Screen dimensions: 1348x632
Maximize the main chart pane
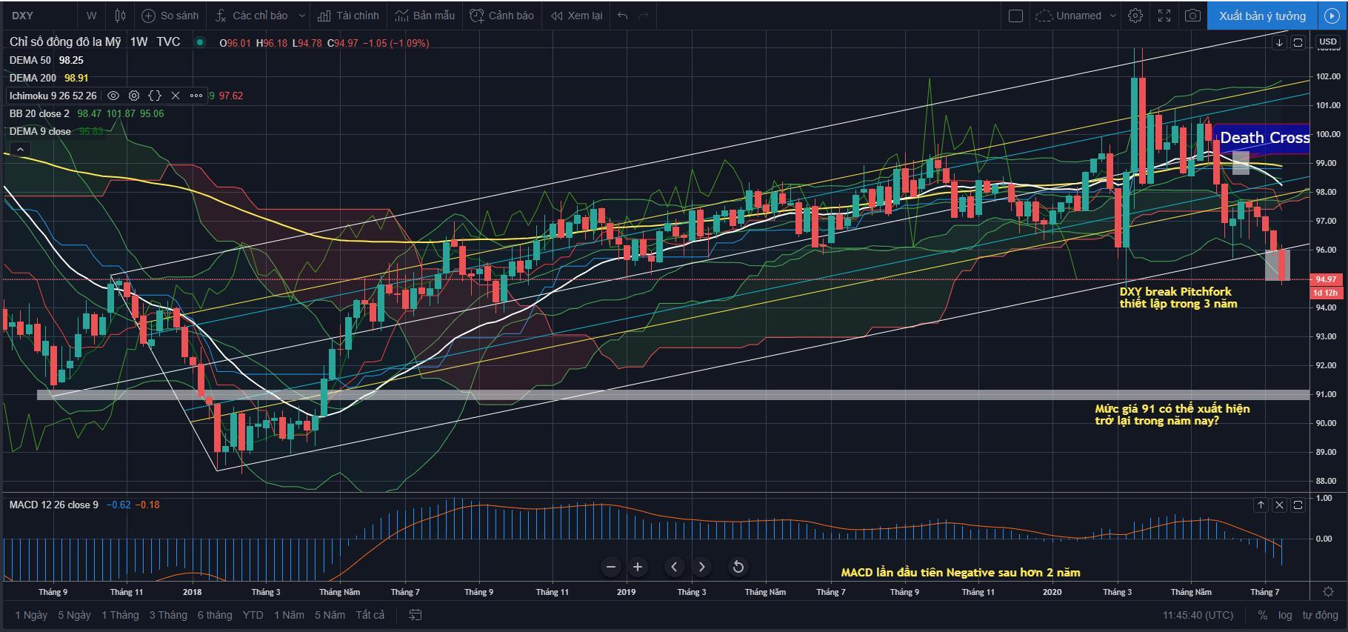pyautogui.click(x=1298, y=43)
